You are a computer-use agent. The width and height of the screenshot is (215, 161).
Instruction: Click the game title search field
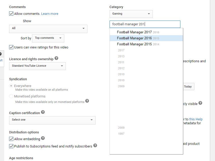(x=145, y=24)
